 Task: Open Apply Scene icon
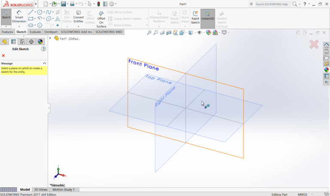point(215,33)
